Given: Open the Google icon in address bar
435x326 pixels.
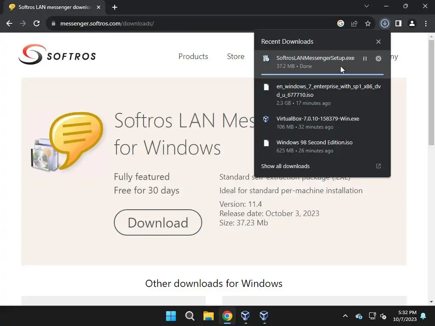Looking at the screenshot, I should (x=341, y=24).
